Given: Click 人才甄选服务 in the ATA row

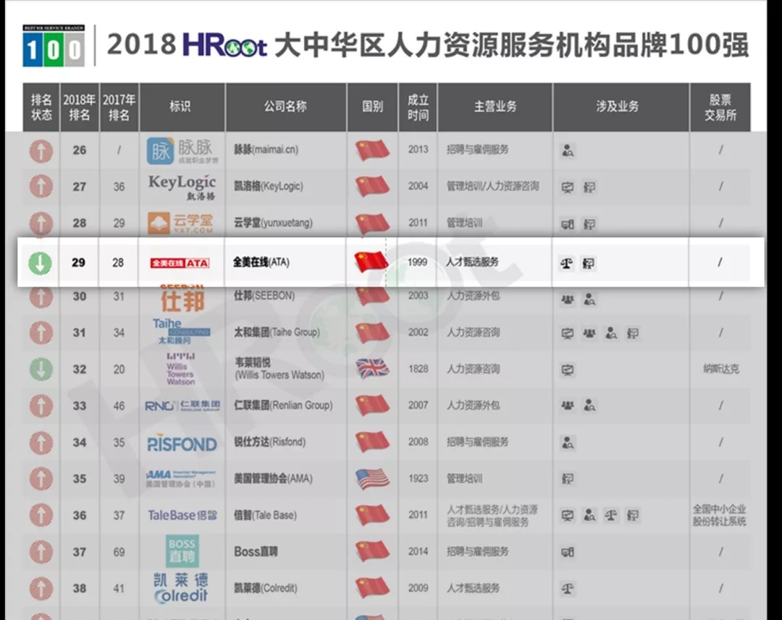Looking at the screenshot, I should (472, 262).
